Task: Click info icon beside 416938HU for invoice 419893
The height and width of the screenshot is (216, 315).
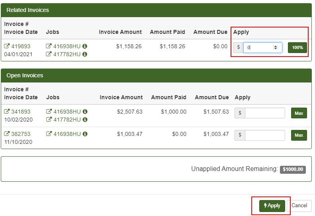Action: 85,46
